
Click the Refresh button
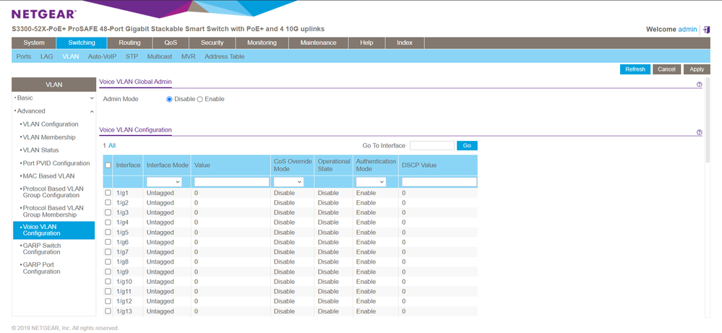(635, 69)
